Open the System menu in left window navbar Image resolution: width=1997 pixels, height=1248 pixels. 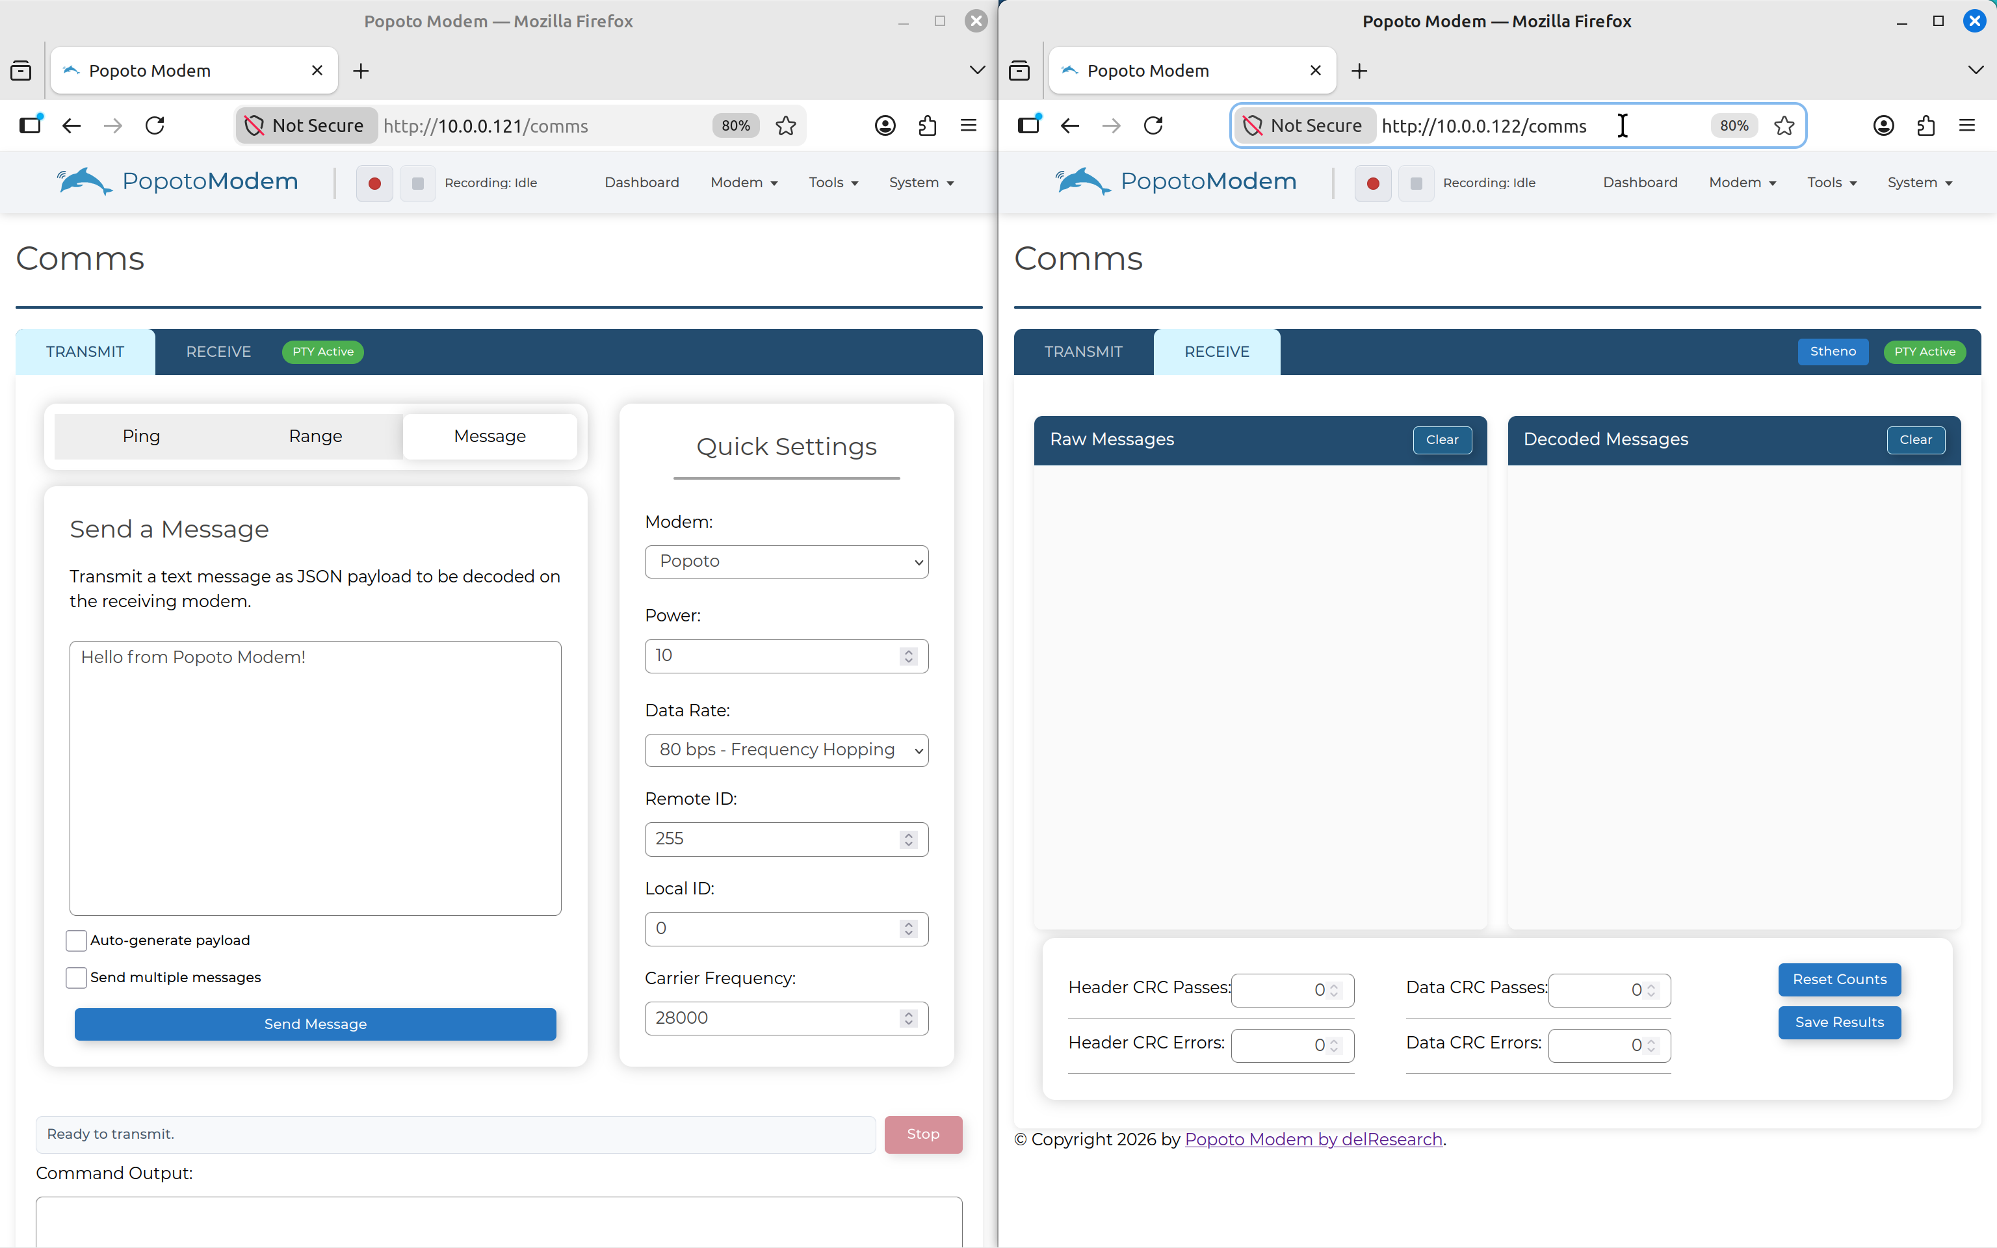921,183
